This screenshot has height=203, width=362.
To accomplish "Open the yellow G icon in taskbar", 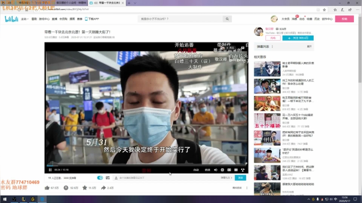I will pos(33,199).
